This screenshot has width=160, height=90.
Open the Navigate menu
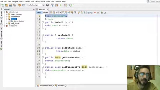coord(15,1)
